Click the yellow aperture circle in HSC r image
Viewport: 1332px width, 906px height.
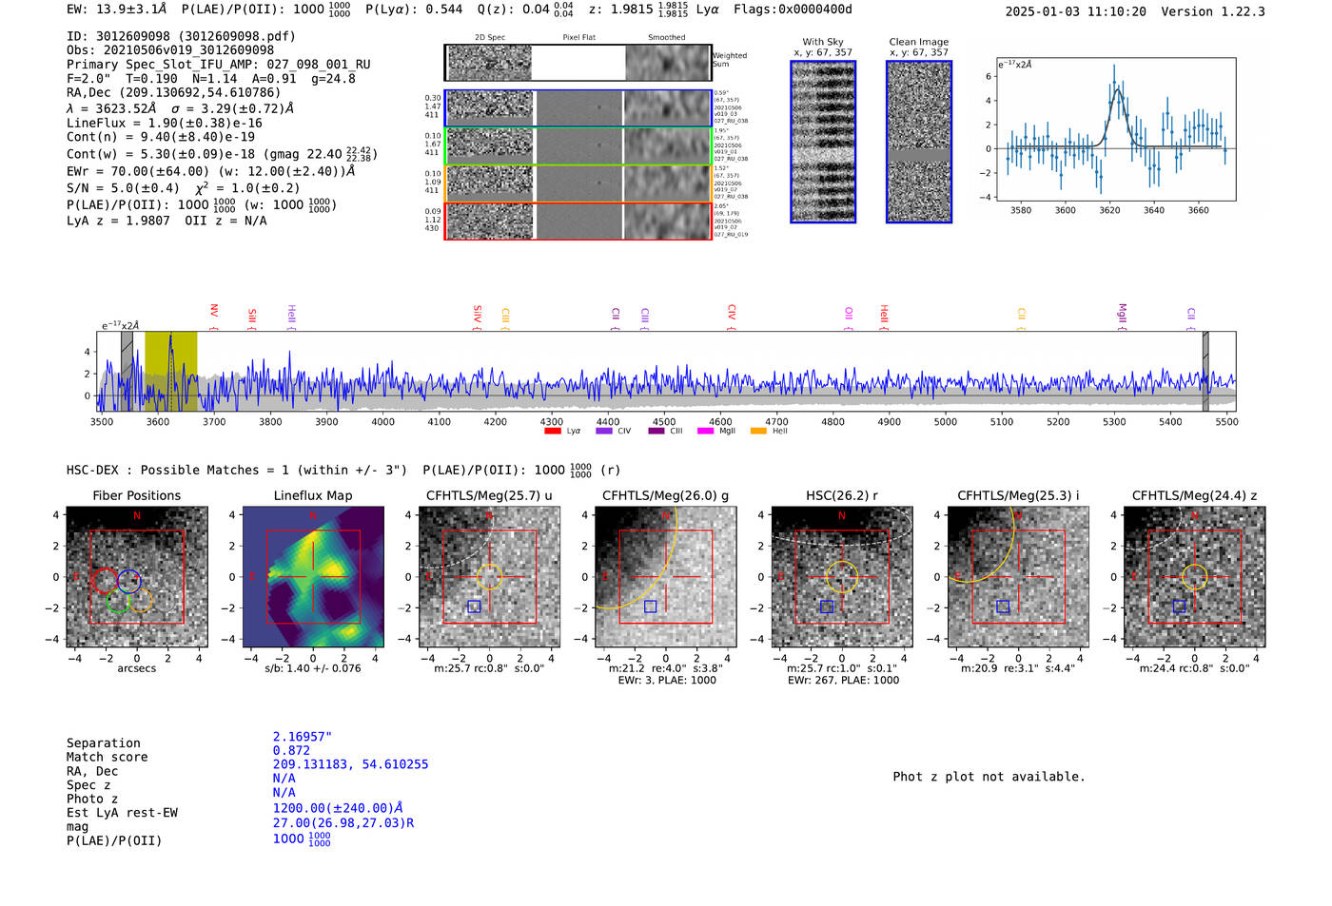point(842,577)
